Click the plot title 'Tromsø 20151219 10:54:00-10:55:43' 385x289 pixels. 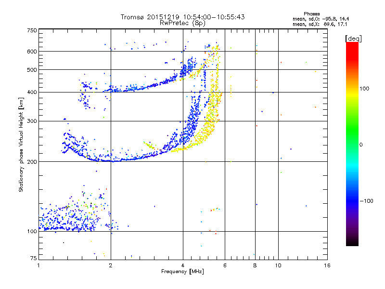point(182,17)
